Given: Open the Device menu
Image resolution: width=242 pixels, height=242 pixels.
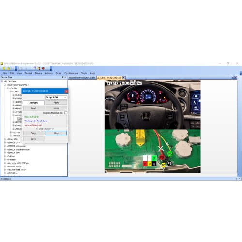Looking at the screenshot, I should 39,73.
